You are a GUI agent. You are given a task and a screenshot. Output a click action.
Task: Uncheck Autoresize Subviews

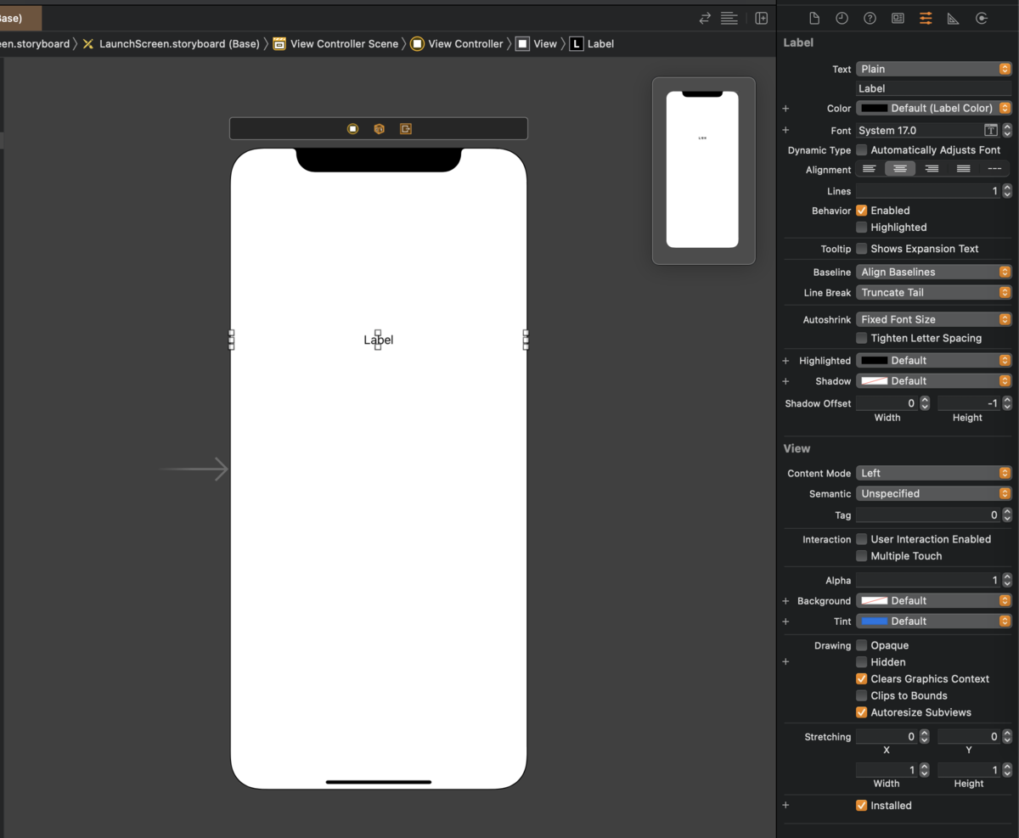click(862, 712)
